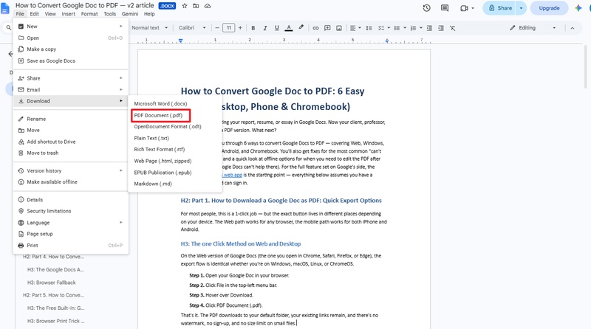
Task: Open the align options dropdown
Action: pos(355,28)
